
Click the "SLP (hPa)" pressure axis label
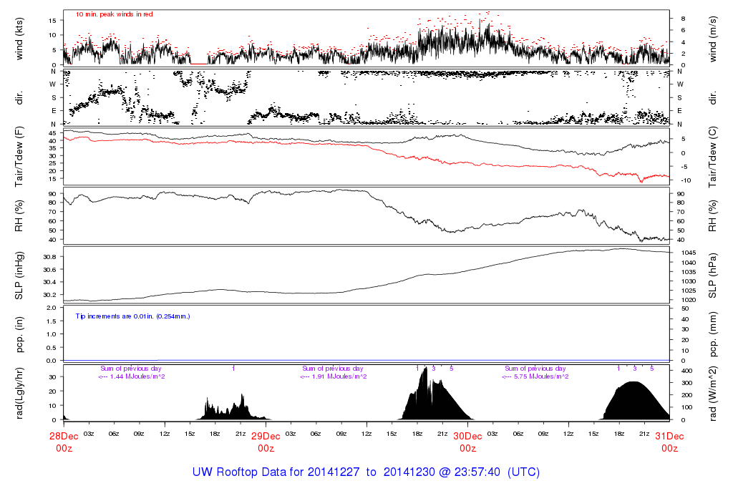714,276
